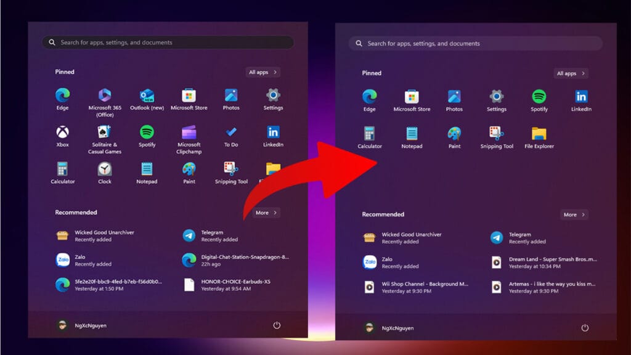Open HONOR-CHOICE-Earbuds-X5 recommended document
Screen dimensions: 631x355
(x=227, y=285)
